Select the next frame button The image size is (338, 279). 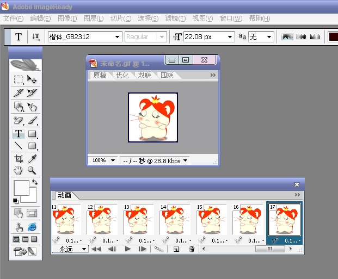click(x=142, y=249)
